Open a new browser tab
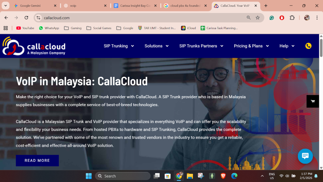Viewport: 323px width, 182px height. coord(266,6)
